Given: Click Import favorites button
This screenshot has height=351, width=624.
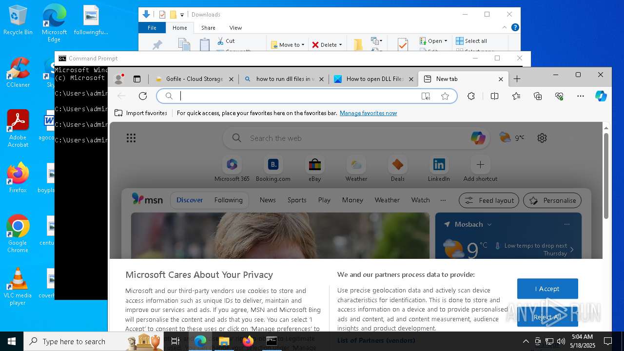Looking at the screenshot, I should point(141,113).
